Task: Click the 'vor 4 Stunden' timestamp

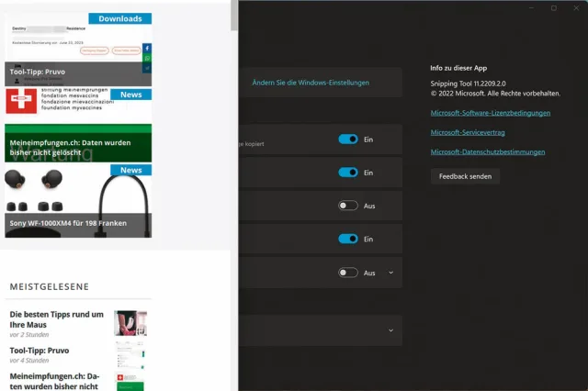Action: pos(29,361)
